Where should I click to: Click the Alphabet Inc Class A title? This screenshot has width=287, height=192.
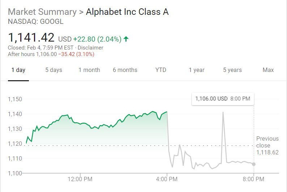pos(127,12)
